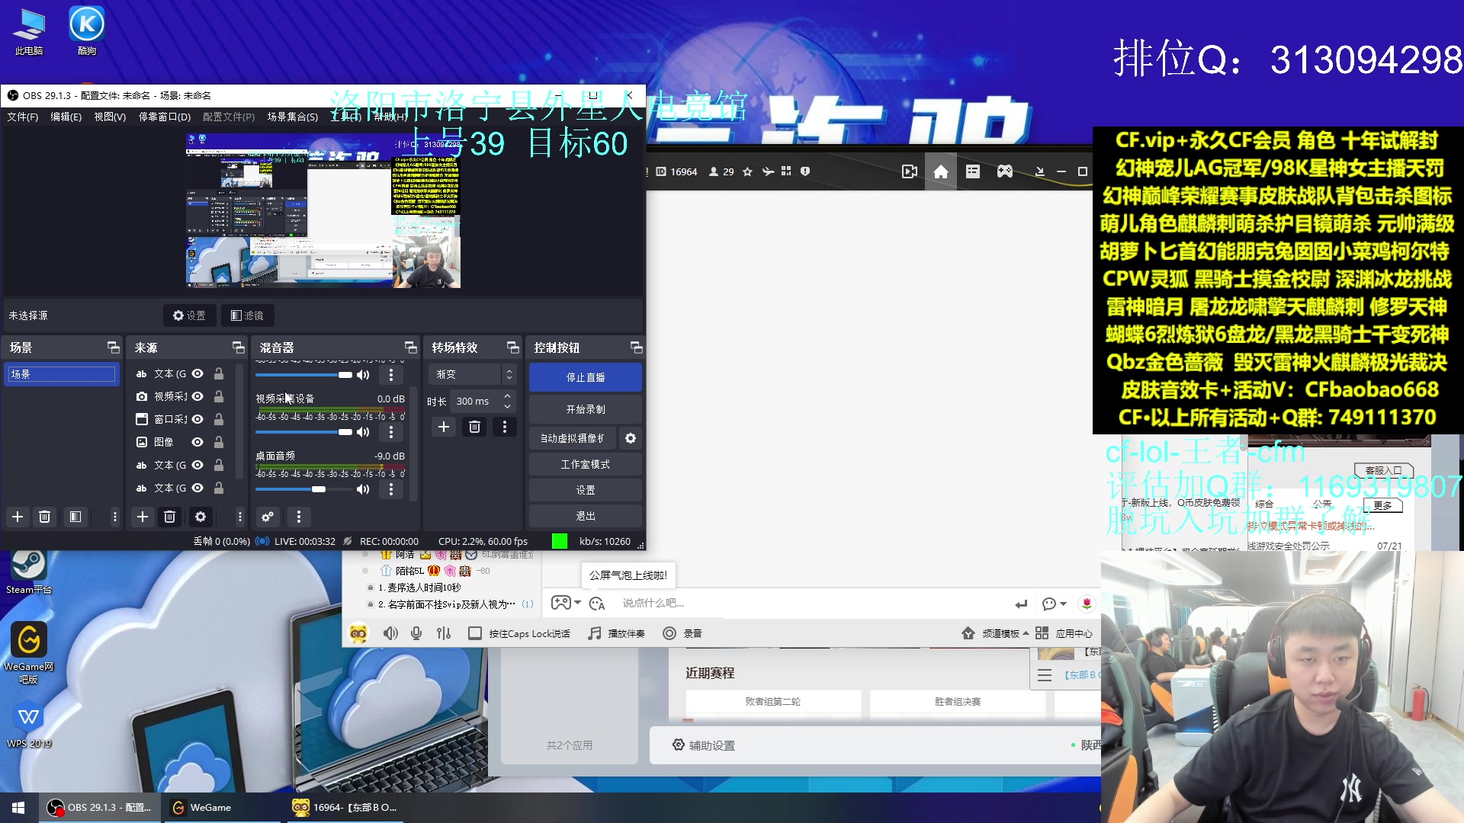Viewport: 1464px width, 823px height.
Task: Open advanced audio properties gears in mixer
Action: (268, 517)
